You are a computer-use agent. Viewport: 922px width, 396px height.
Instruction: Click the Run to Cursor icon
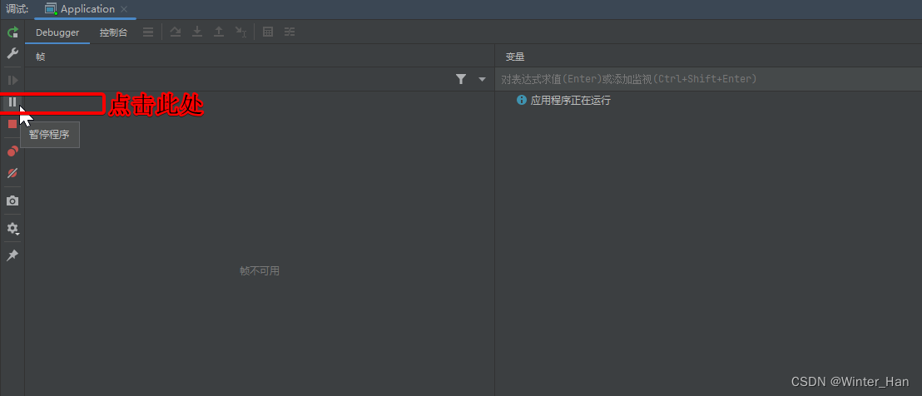tap(240, 32)
